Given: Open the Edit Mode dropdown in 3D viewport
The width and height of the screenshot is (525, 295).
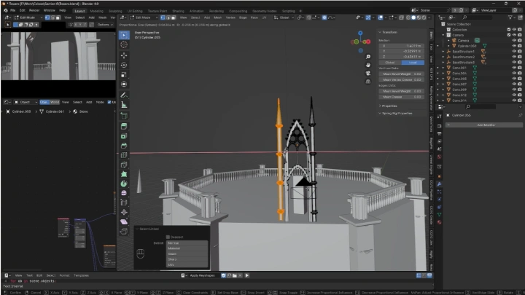Looking at the screenshot, I should pos(144,17).
